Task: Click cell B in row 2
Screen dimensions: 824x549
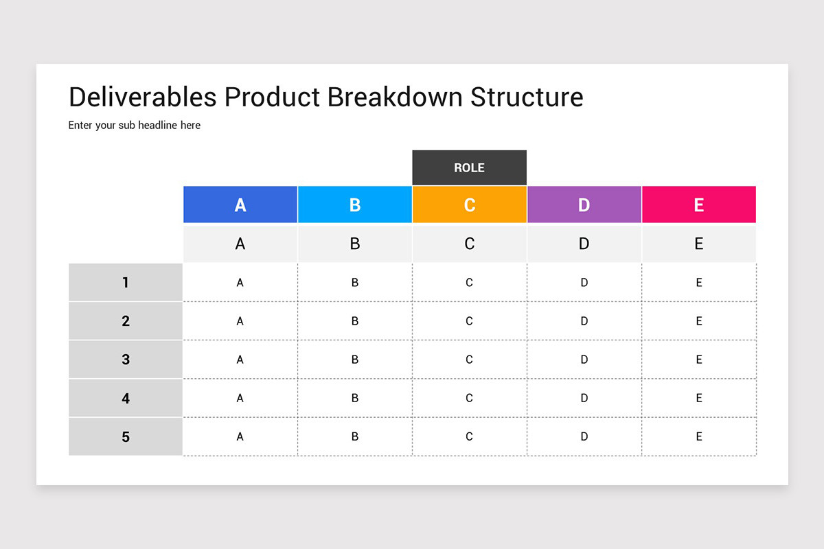Action: [x=355, y=320]
